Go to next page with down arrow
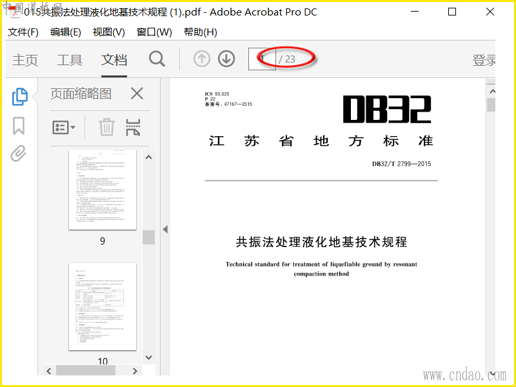The image size is (516, 387). click(226, 59)
